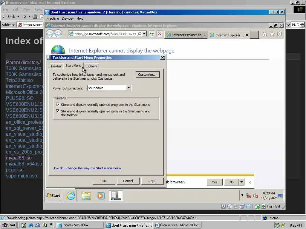Image resolution: width=306 pixels, height=229 pixels.
Task: Click VirtualBox floppy status icon
Action: tap(236, 206)
